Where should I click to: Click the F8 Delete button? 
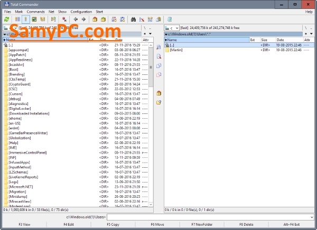pyautogui.click(x=246, y=225)
